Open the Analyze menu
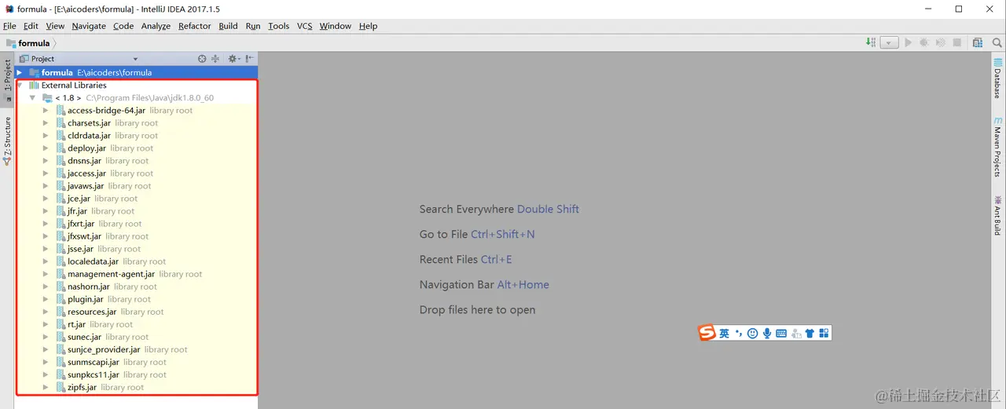 pos(156,26)
